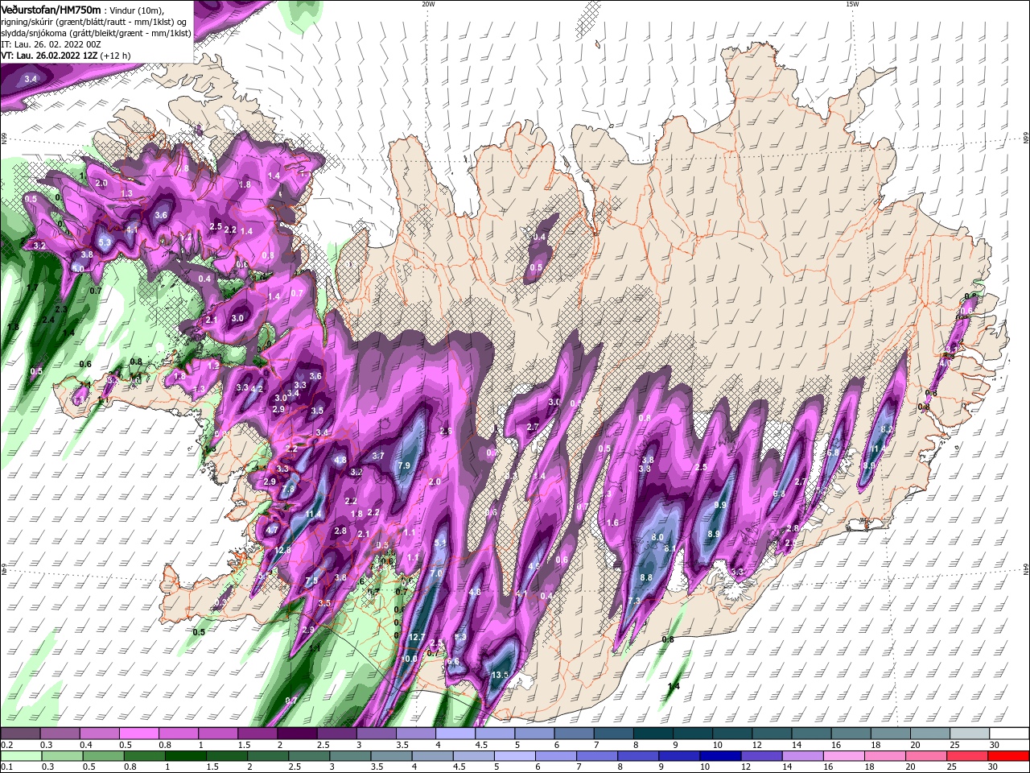Click the 12.7 precipitation value on map

pyautogui.click(x=417, y=637)
